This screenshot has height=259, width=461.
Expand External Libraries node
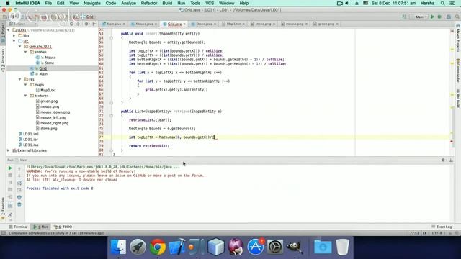click(9, 150)
